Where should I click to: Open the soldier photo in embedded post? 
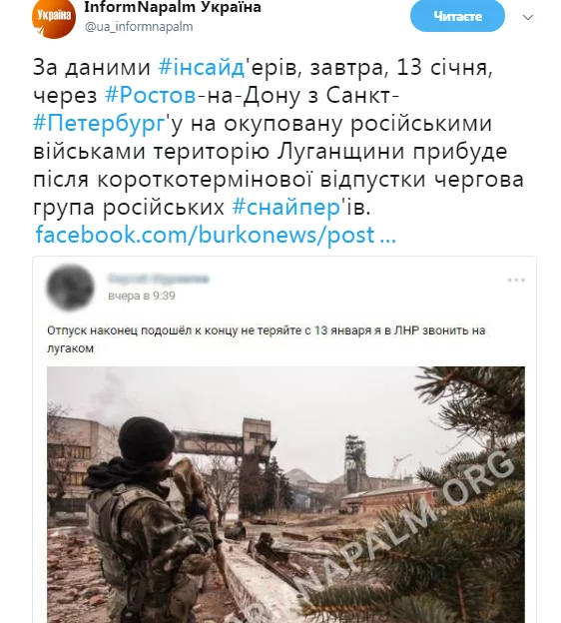tap(285, 494)
